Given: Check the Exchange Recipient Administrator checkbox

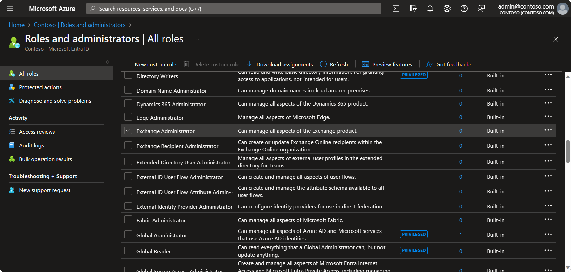Looking at the screenshot, I should (128, 145).
